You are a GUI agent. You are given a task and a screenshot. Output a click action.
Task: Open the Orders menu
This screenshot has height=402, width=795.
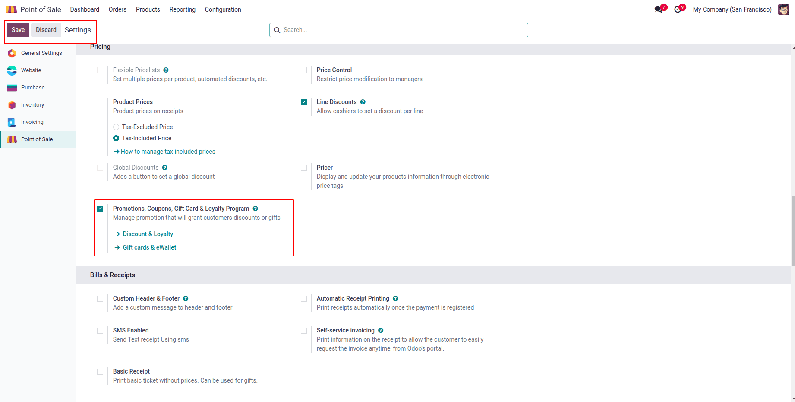click(x=117, y=9)
